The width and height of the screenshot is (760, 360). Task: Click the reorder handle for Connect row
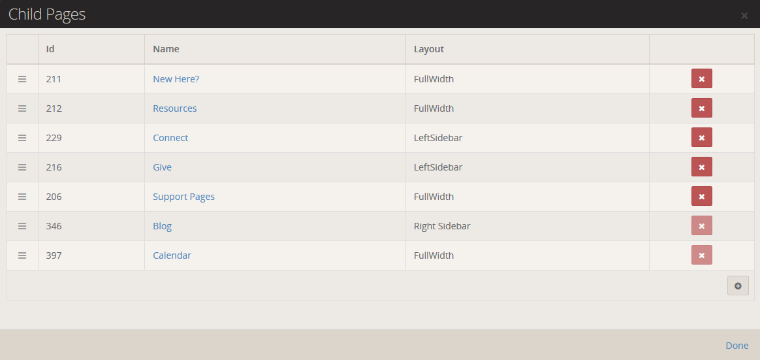[22, 138]
